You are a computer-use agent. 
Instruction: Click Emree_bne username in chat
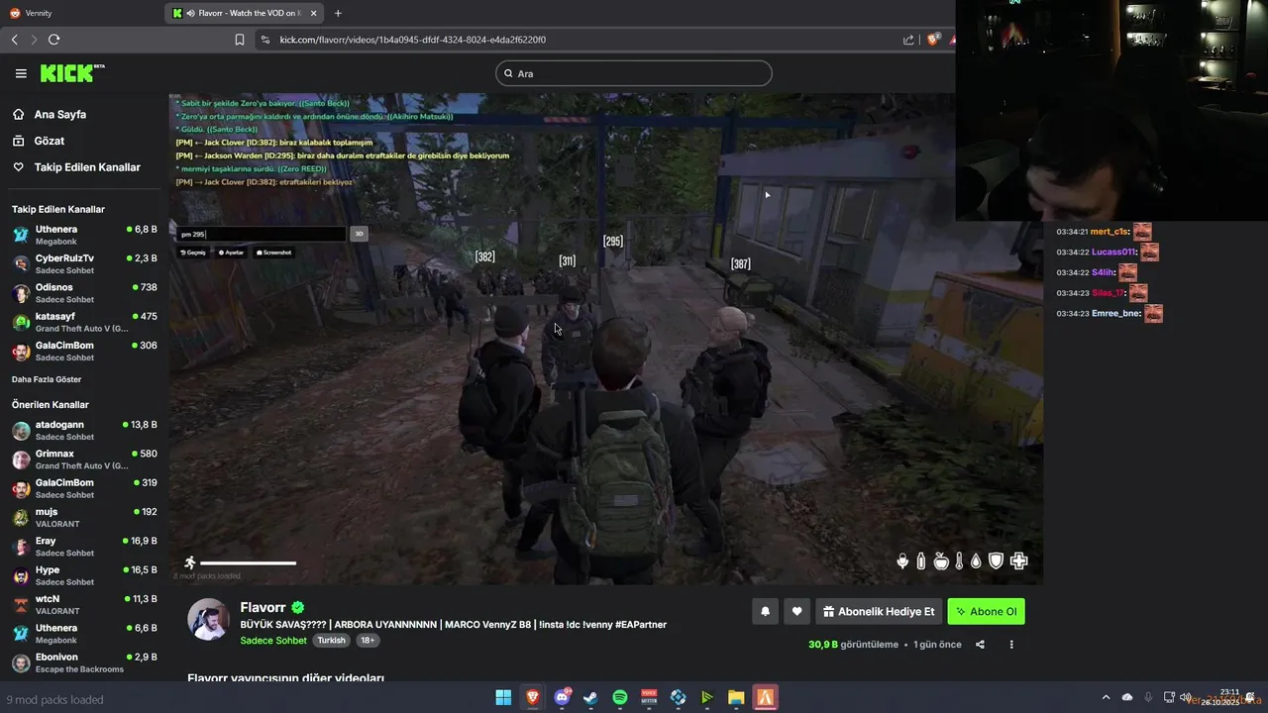(x=1115, y=313)
